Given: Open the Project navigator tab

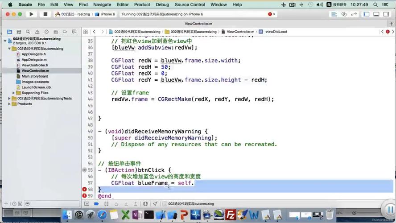Looking at the screenshot, I should (10, 32).
